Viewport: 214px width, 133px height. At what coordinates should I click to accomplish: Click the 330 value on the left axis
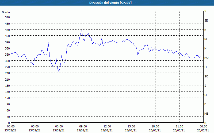[x=7, y=55]
